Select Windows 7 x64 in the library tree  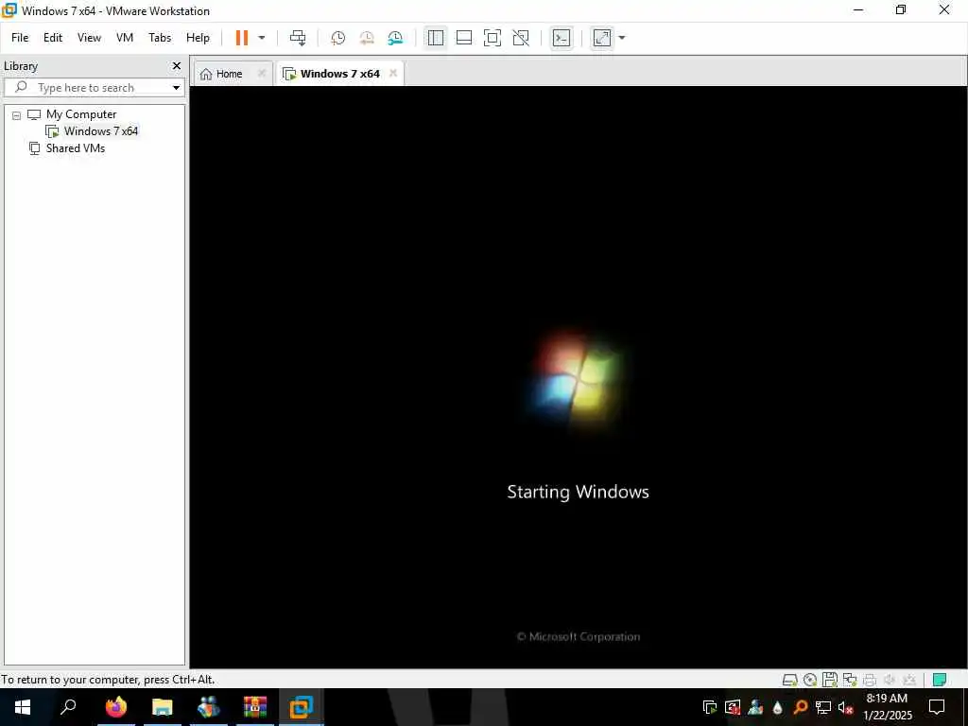100,130
